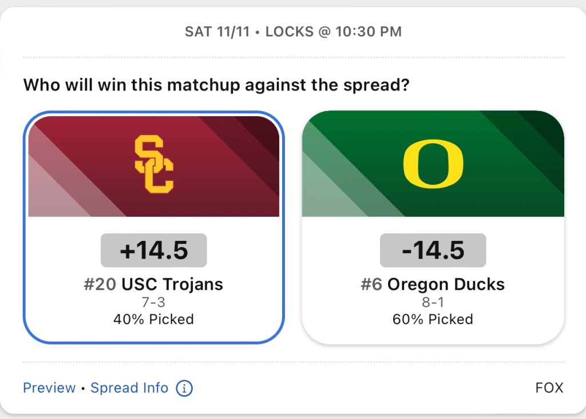Screen dimensions: 586x419
Task: Pick USC Trojans by team name
Action: 172,284
